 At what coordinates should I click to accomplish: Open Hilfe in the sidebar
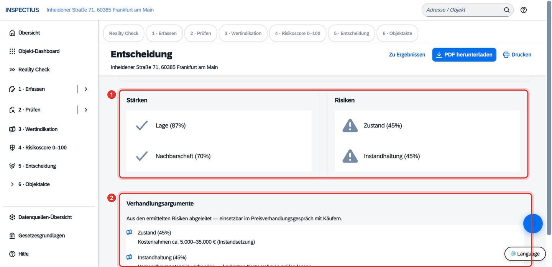pos(23,254)
